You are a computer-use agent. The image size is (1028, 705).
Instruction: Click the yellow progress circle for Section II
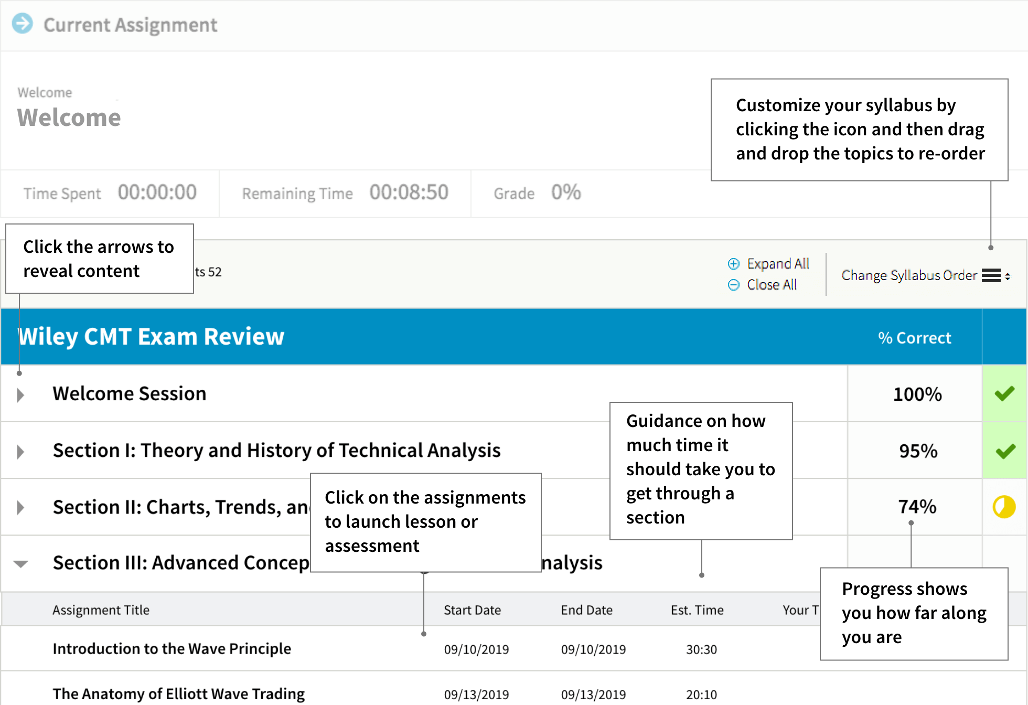click(1004, 507)
